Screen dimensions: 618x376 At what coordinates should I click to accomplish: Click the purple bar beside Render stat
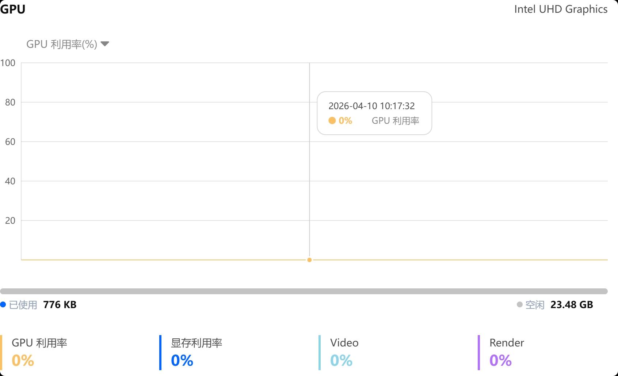(479, 353)
